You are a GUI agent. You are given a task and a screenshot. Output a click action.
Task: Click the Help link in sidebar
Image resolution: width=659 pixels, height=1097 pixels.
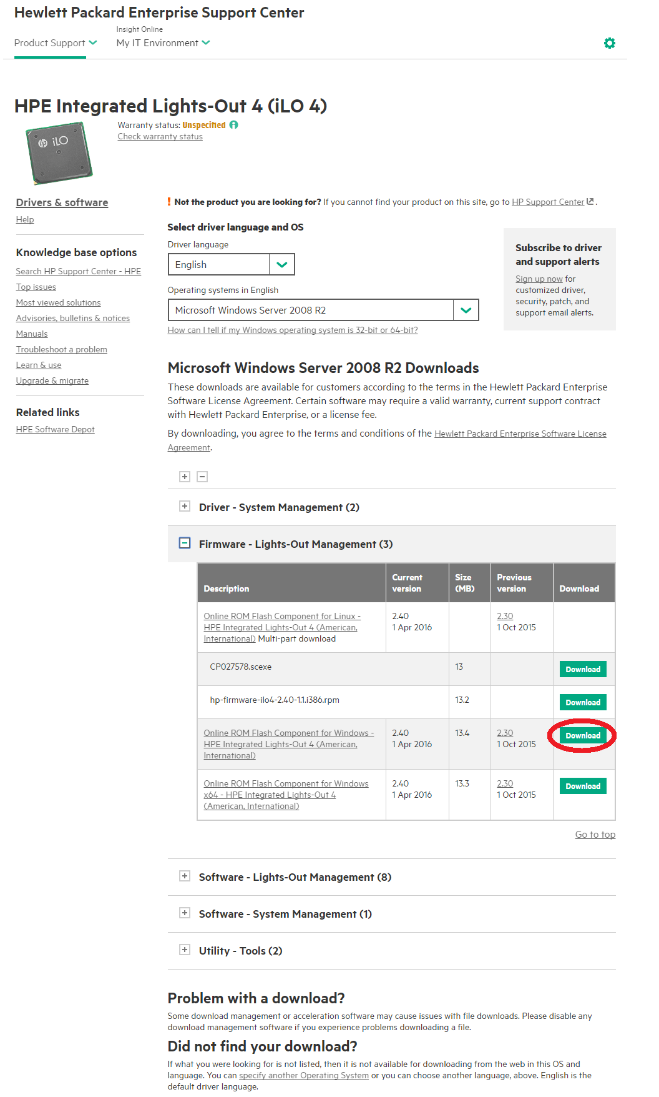(25, 219)
